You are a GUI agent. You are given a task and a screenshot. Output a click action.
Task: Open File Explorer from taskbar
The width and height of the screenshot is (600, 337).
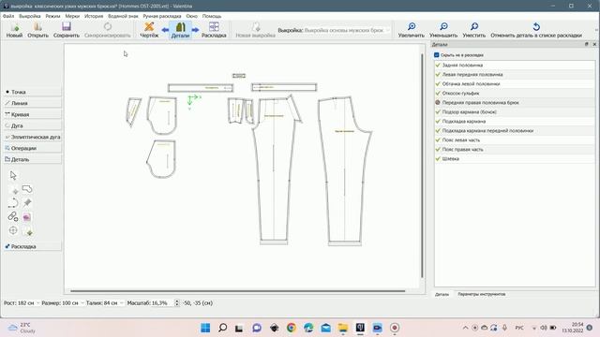point(343,328)
